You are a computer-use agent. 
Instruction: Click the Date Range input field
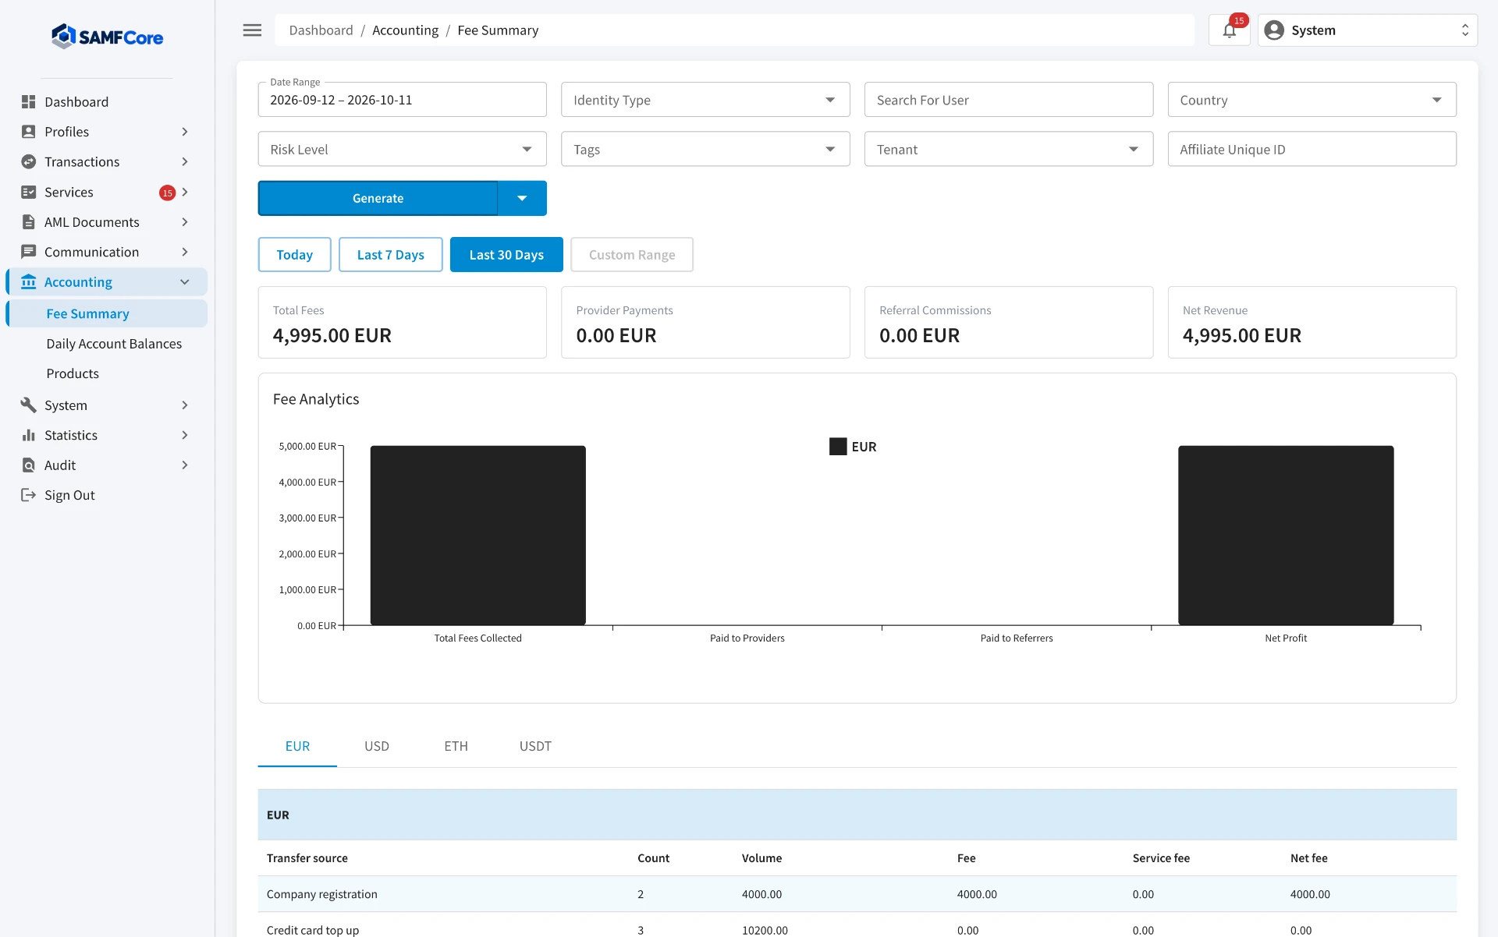402,100
